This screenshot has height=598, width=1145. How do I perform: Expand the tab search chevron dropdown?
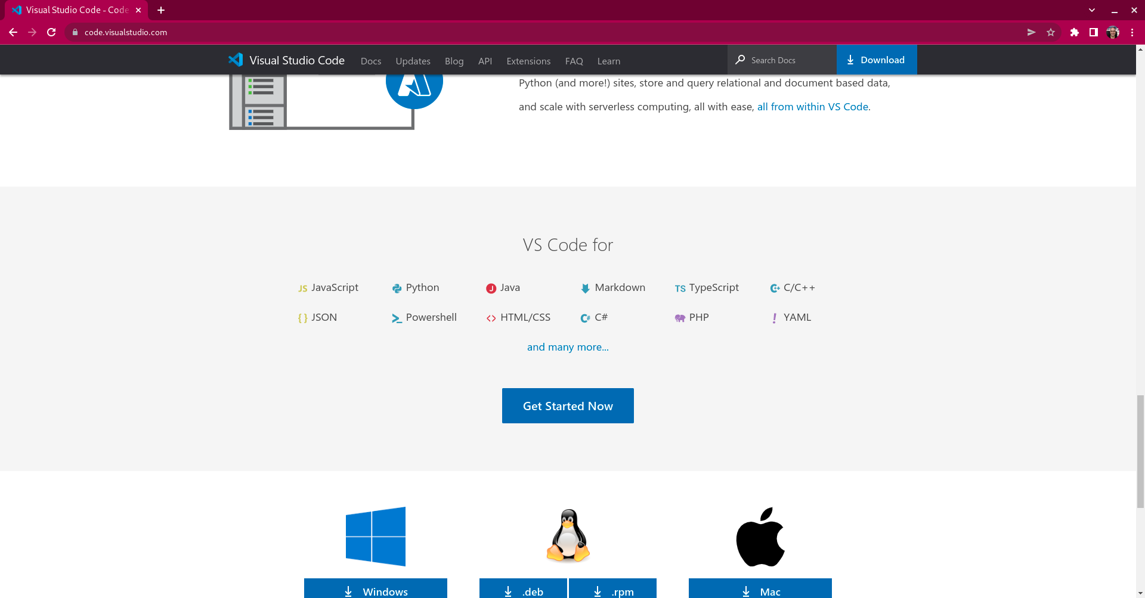[1092, 10]
